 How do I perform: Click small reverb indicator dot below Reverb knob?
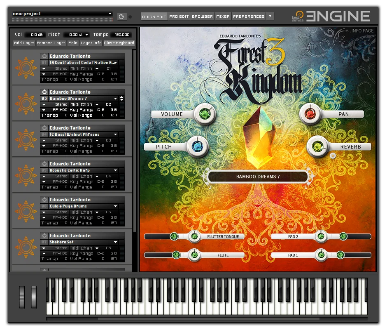[x=333, y=156]
